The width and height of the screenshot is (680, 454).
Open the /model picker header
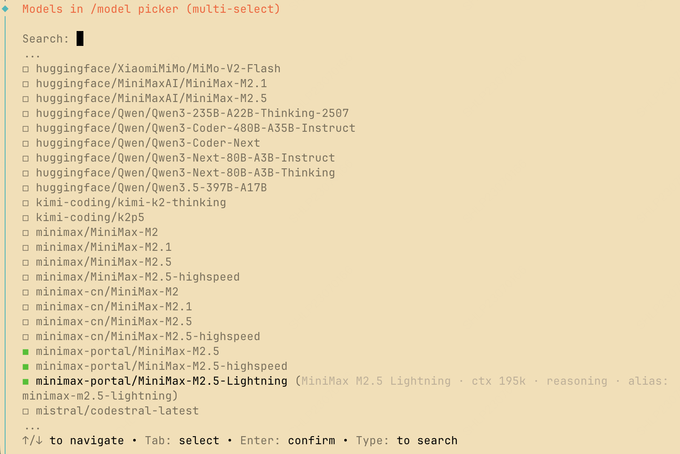coord(151,9)
